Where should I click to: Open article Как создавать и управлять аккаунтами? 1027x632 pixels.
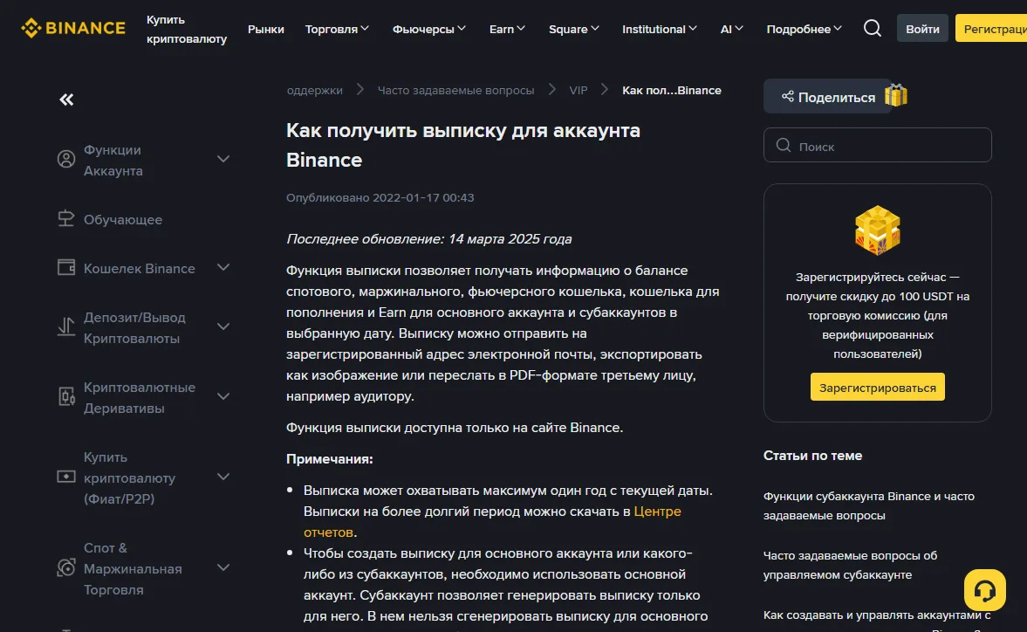(x=877, y=615)
